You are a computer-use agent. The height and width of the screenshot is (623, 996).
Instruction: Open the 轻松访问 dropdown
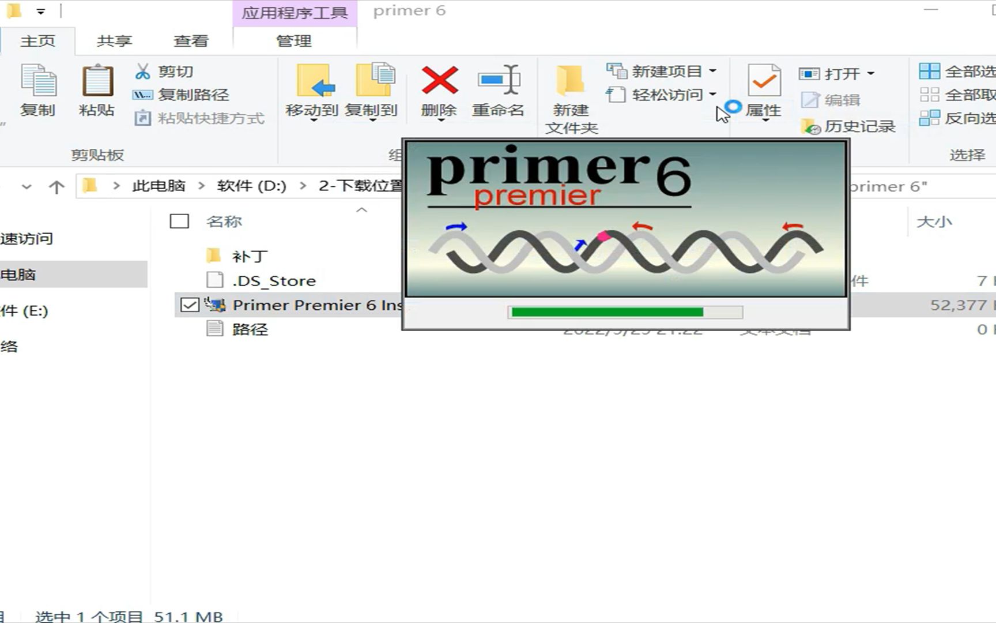click(712, 95)
